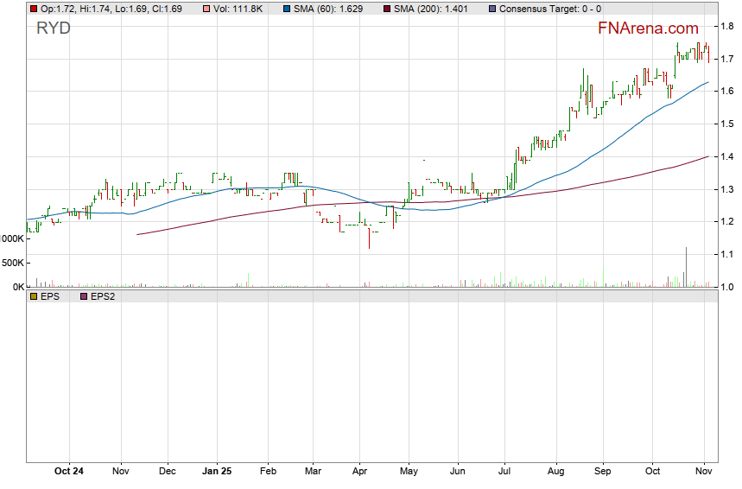Open the FNArena.com watermark link
Image resolution: width=742 pixels, height=489 pixels.
[x=648, y=29]
